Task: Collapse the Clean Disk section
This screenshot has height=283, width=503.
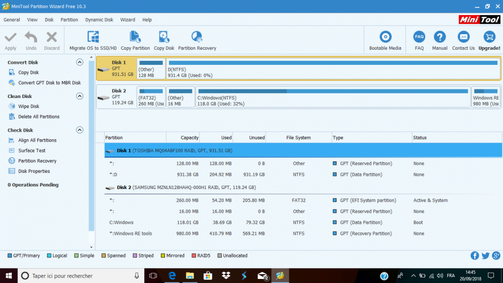Action: click(x=79, y=96)
